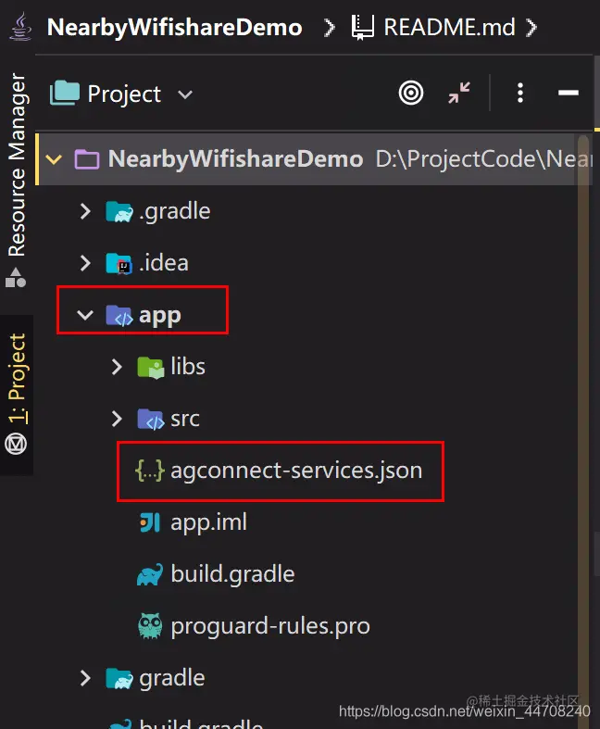Click the Project view folder icon
The height and width of the screenshot is (729, 600).
pos(65,93)
